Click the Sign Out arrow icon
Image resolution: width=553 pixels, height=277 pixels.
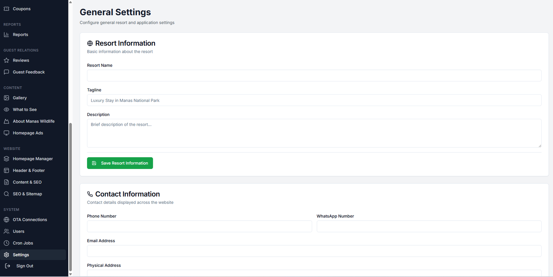coord(8,266)
